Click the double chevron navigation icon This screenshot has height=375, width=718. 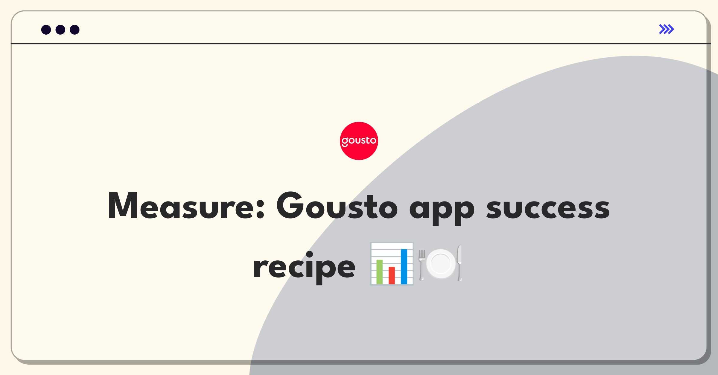(667, 29)
